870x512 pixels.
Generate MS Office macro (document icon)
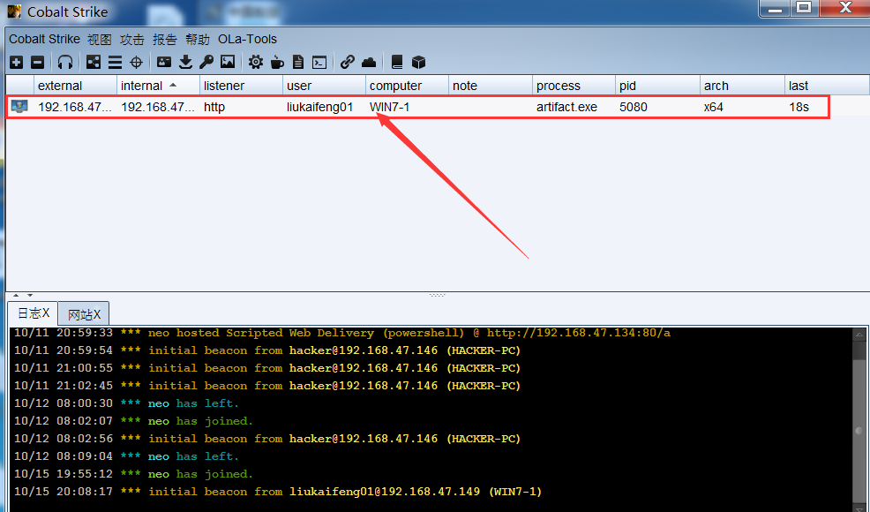coord(298,62)
